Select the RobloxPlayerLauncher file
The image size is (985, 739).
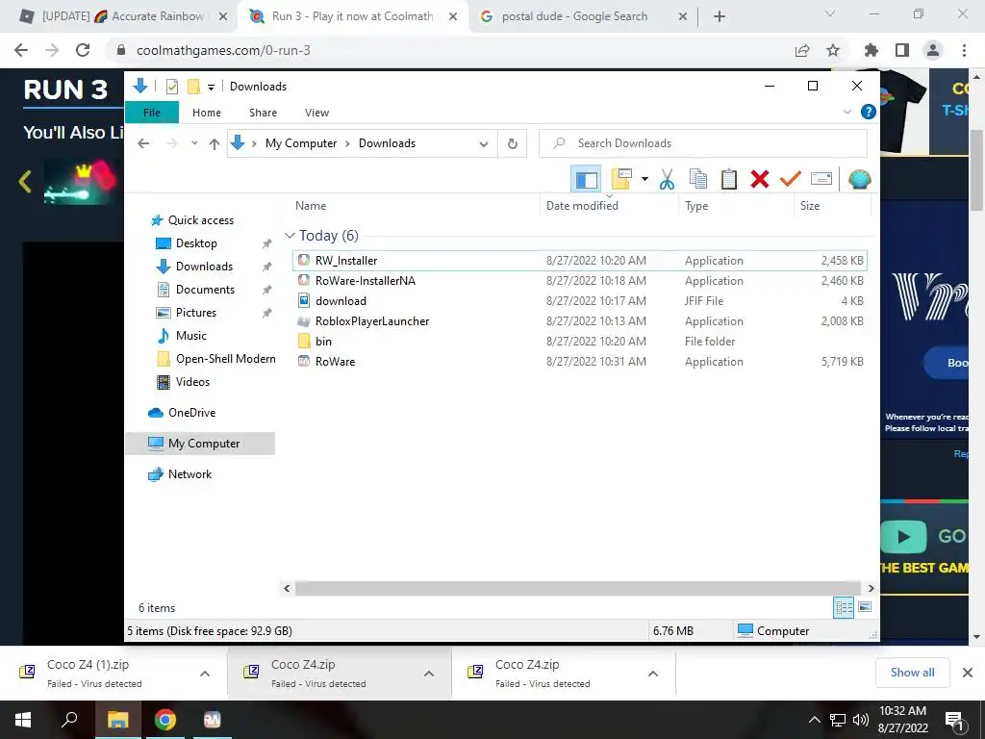pos(579,320)
